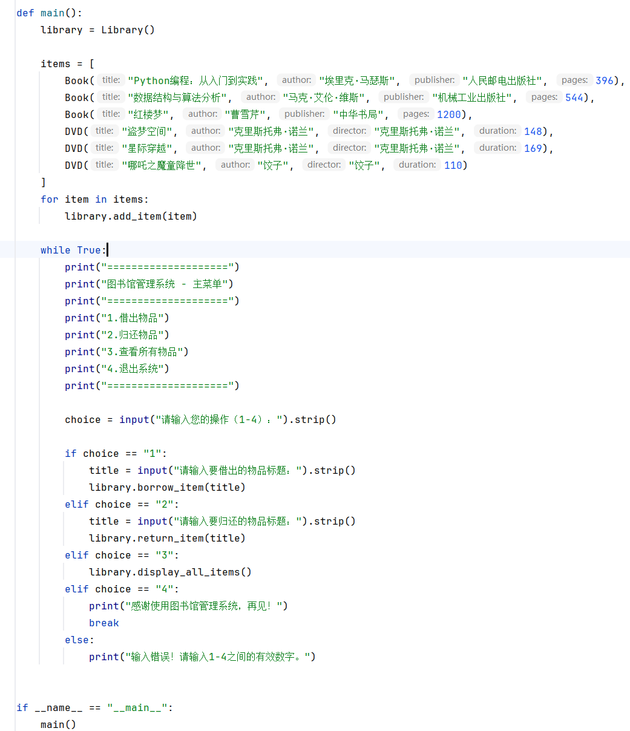Click the "请输入要归还的物品标题：" prompt string
Screen dimensions: 630x731
[238, 521]
